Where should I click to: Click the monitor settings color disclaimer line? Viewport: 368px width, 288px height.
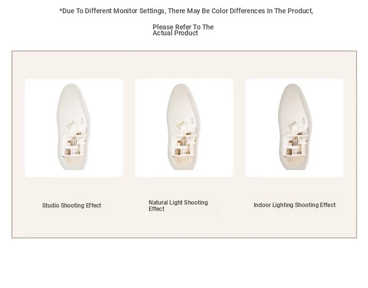click(186, 11)
